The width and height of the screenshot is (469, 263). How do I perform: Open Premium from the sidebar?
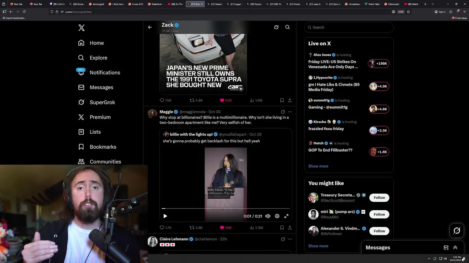pos(94,117)
